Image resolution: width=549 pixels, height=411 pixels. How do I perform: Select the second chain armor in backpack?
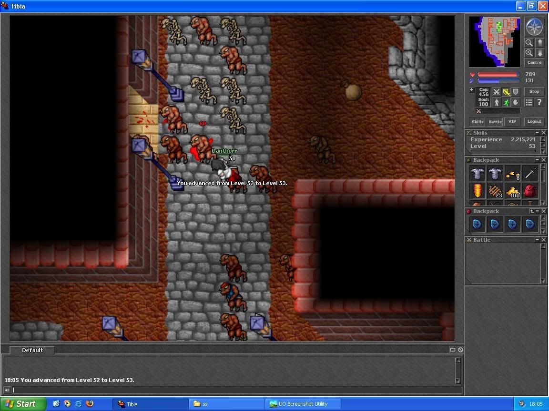tap(495, 173)
